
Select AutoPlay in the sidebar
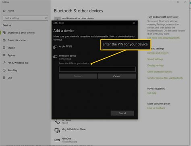tap(12, 70)
